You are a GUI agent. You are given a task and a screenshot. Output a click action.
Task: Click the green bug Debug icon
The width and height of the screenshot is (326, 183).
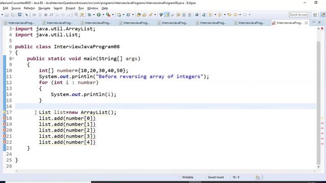[90, 15]
